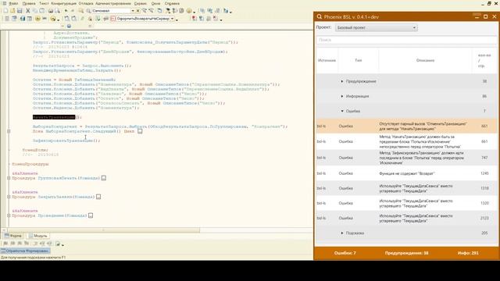Select the Попытка-Исключение НачатьТранзакцию error row

click(x=406, y=141)
